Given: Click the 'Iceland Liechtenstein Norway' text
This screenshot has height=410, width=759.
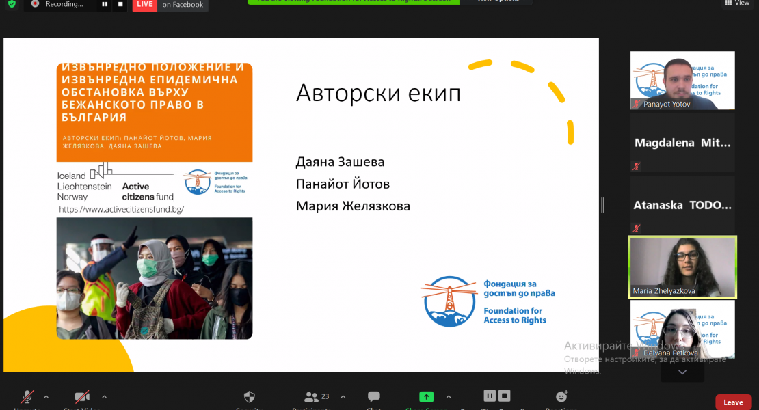Looking at the screenshot, I should click(84, 186).
